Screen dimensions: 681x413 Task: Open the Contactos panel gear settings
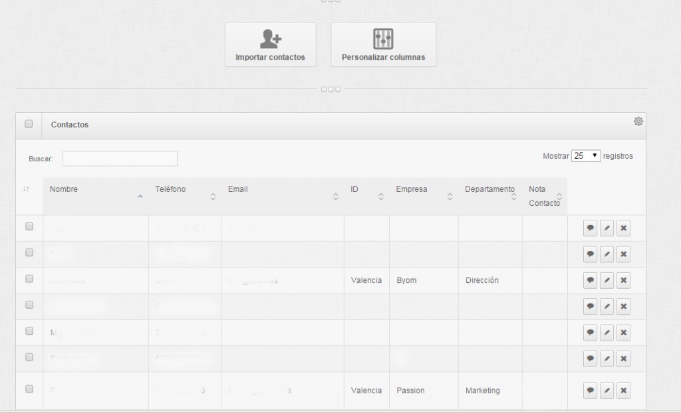point(638,121)
